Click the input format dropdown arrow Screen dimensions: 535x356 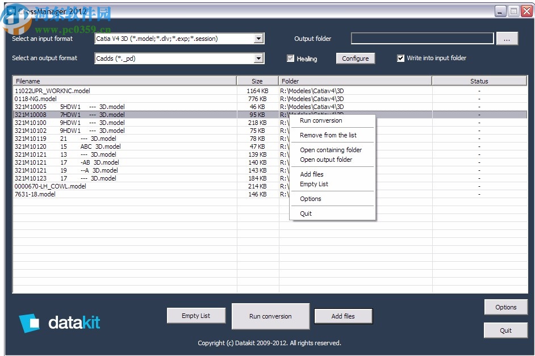tap(260, 38)
